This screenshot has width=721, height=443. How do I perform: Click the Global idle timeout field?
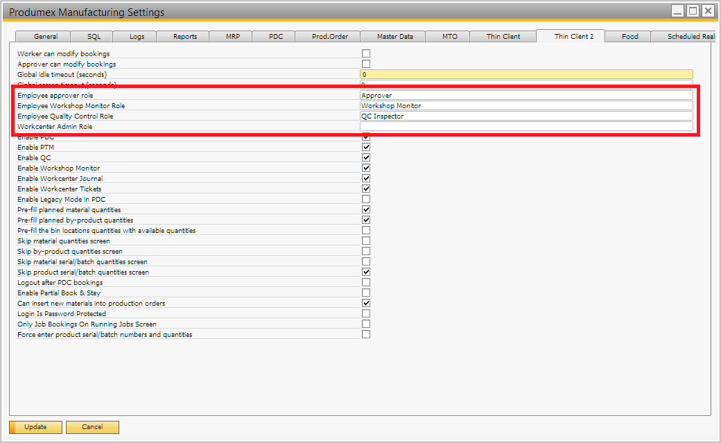click(525, 74)
